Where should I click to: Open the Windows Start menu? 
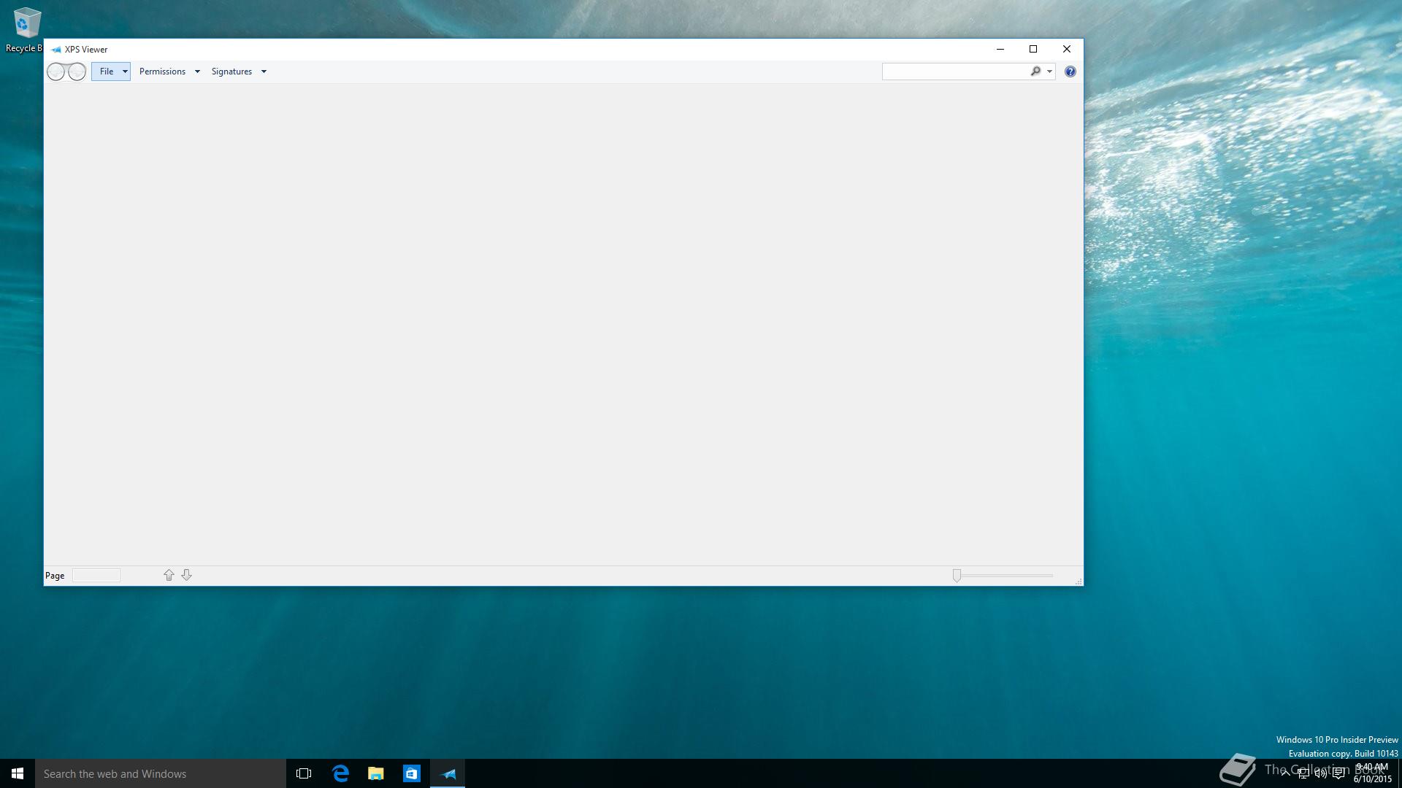pyautogui.click(x=18, y=773)
